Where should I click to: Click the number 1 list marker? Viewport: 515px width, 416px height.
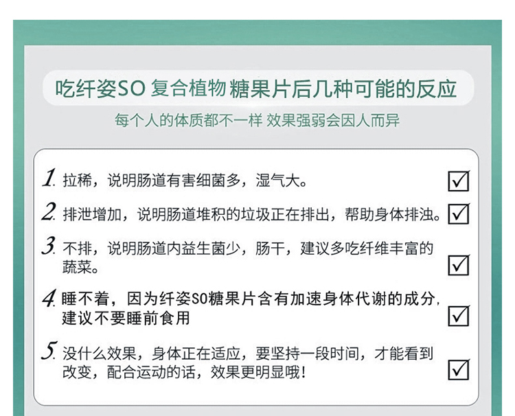pos(49,178)
